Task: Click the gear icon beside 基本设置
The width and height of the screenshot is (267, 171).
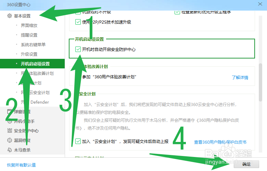Action: (x=10, y=16)
